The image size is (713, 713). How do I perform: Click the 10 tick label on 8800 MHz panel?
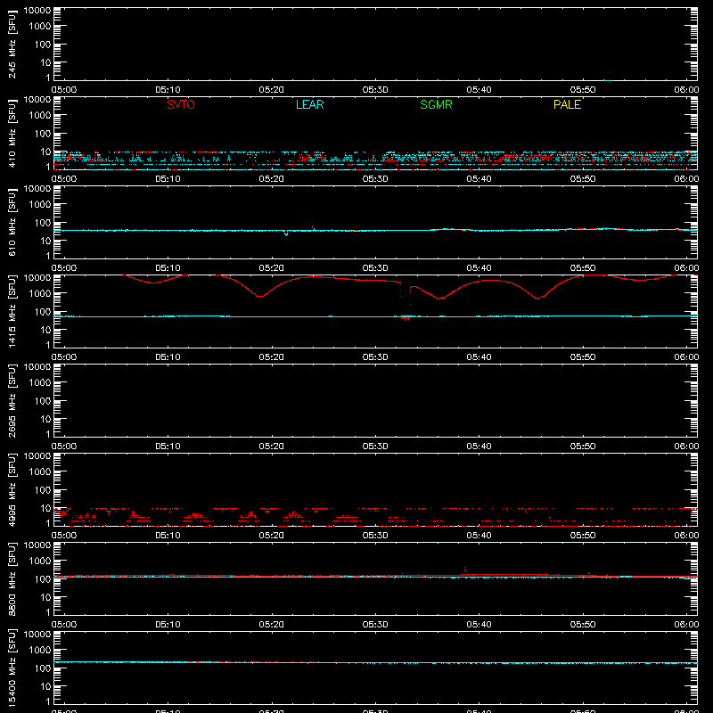pos(45,597)
